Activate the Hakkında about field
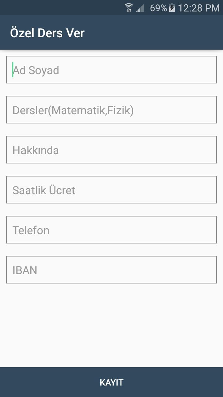The image size is (223, 397). (x=111, y=149)
